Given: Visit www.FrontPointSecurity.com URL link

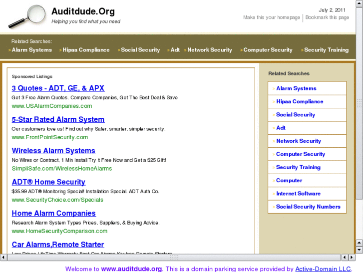Looking at the screenshot, I should (50, 137).
